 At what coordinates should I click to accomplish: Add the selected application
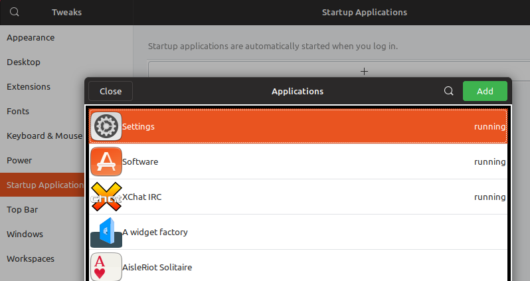click(x=485, y=91)
